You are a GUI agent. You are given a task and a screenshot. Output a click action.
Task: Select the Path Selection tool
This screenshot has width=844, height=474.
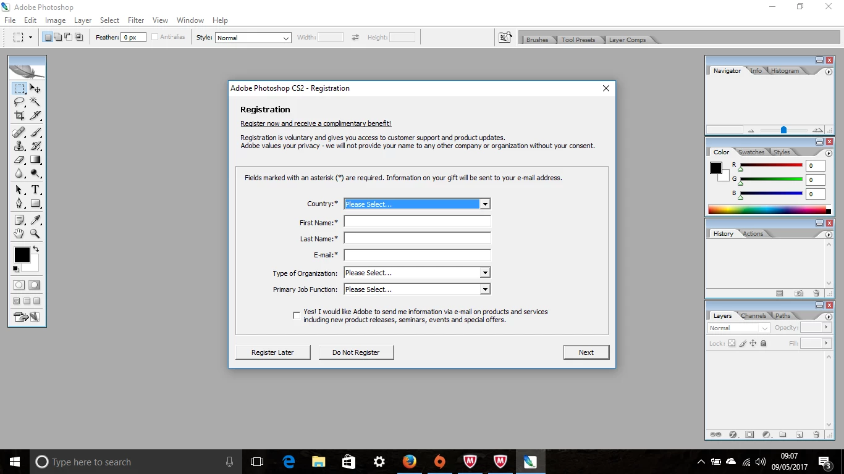(x=19, y=189)
